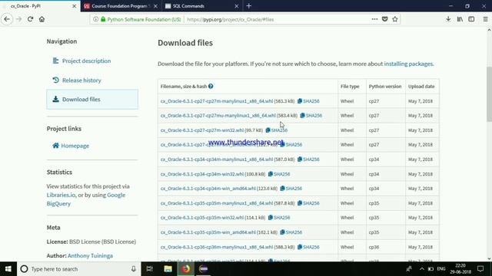Download cp34-cp34m-manylinux1_x86_64 wheel file
This screenshot has width=492, height=276.
click(x=217, y=159)
